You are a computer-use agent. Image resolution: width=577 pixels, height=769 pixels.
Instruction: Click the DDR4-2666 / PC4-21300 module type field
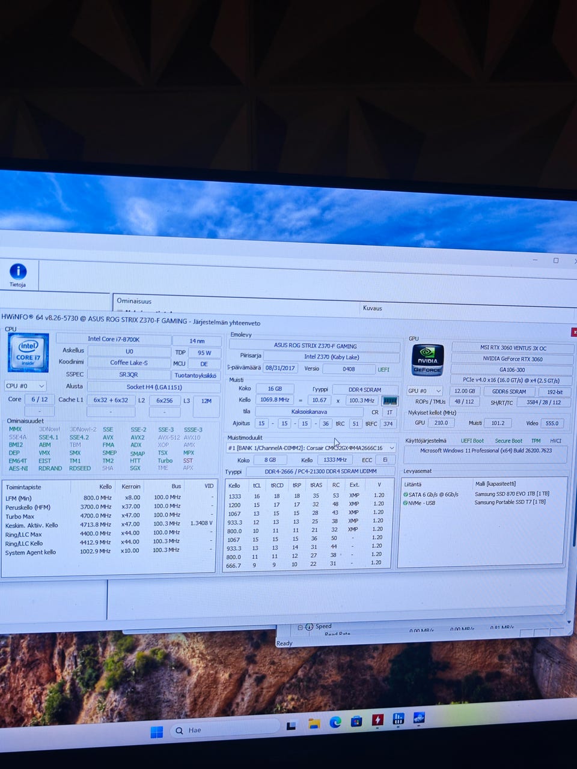click(x=320, y=472)
